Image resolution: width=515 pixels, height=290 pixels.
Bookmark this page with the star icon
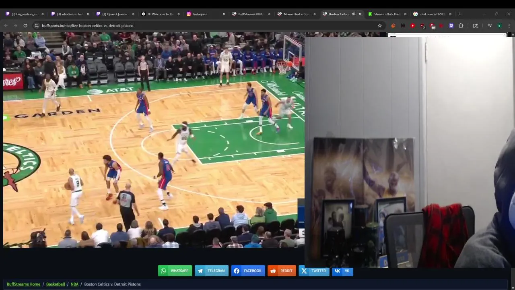pyautogui.click(x=379, y=25)
